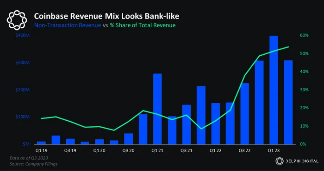Click the "$300M" left axis label
324x171 pixels.
click(x=23, y=63)
